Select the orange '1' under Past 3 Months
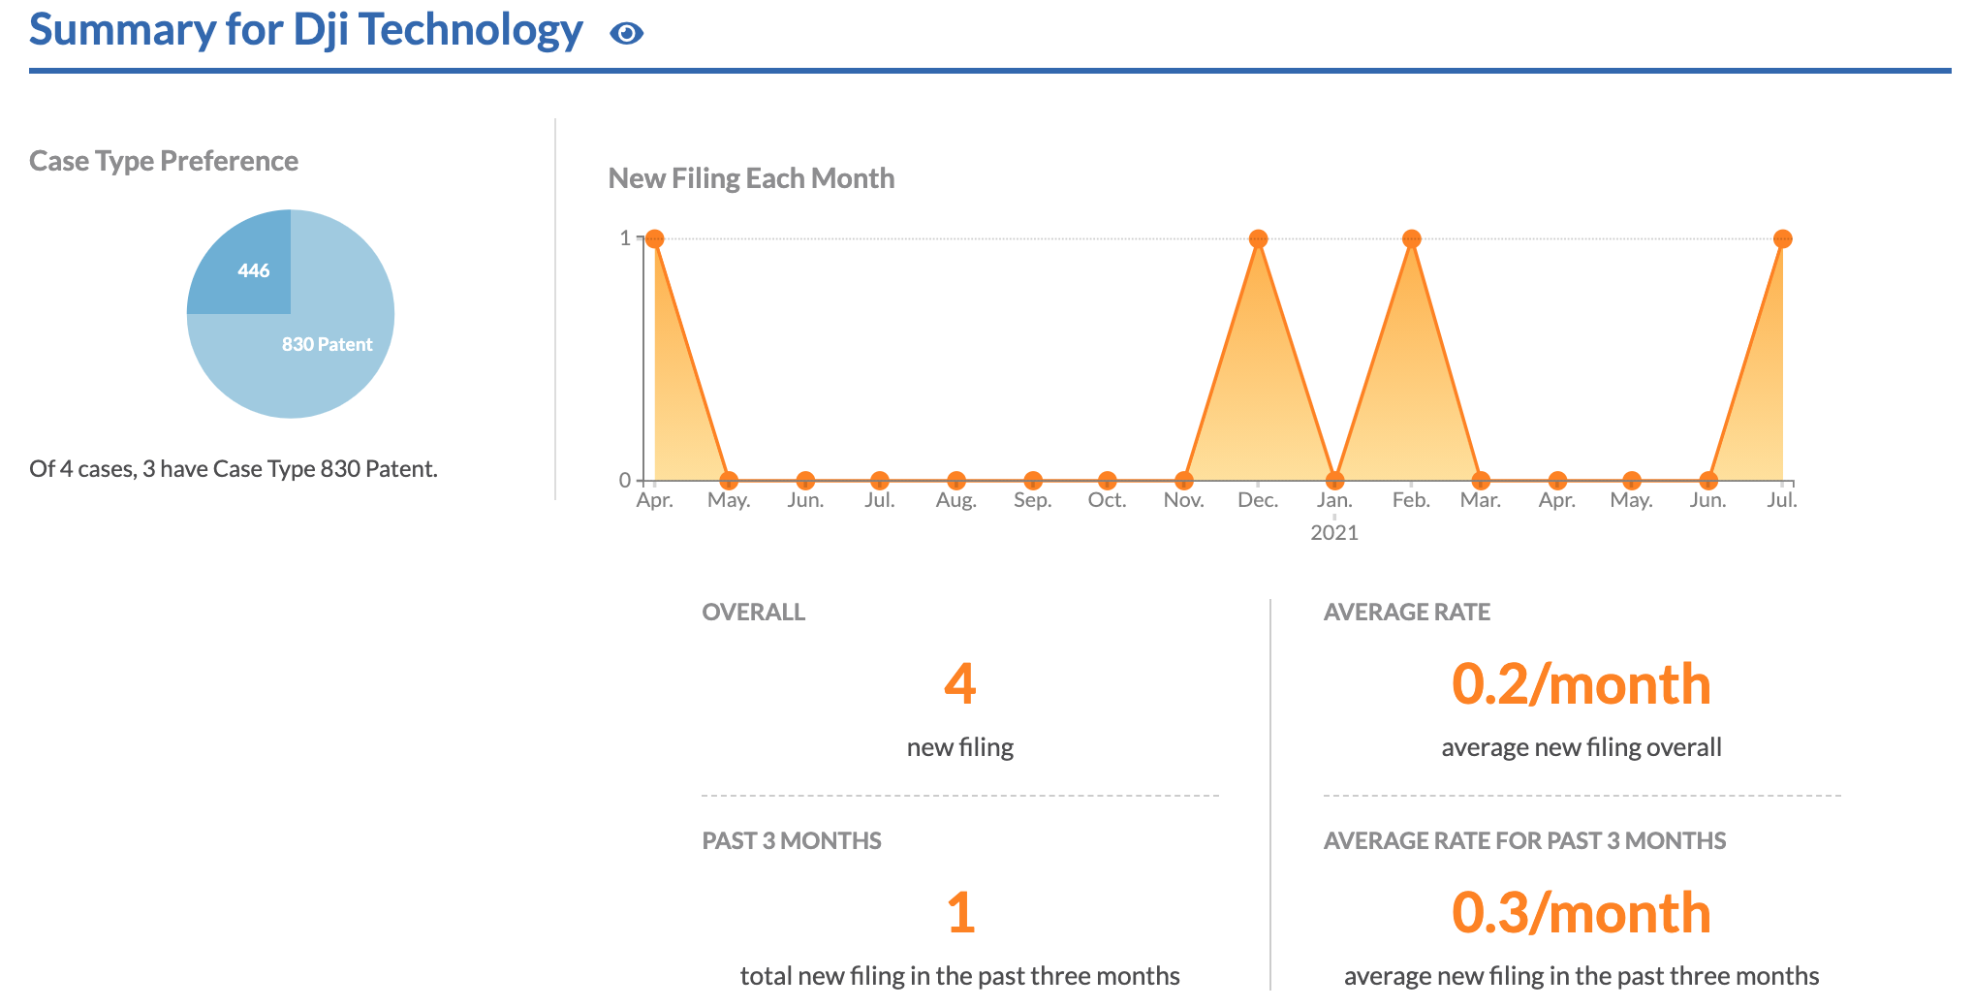Image resolution: width=1973 pixels, height=1008 pixels. (960, 912)
